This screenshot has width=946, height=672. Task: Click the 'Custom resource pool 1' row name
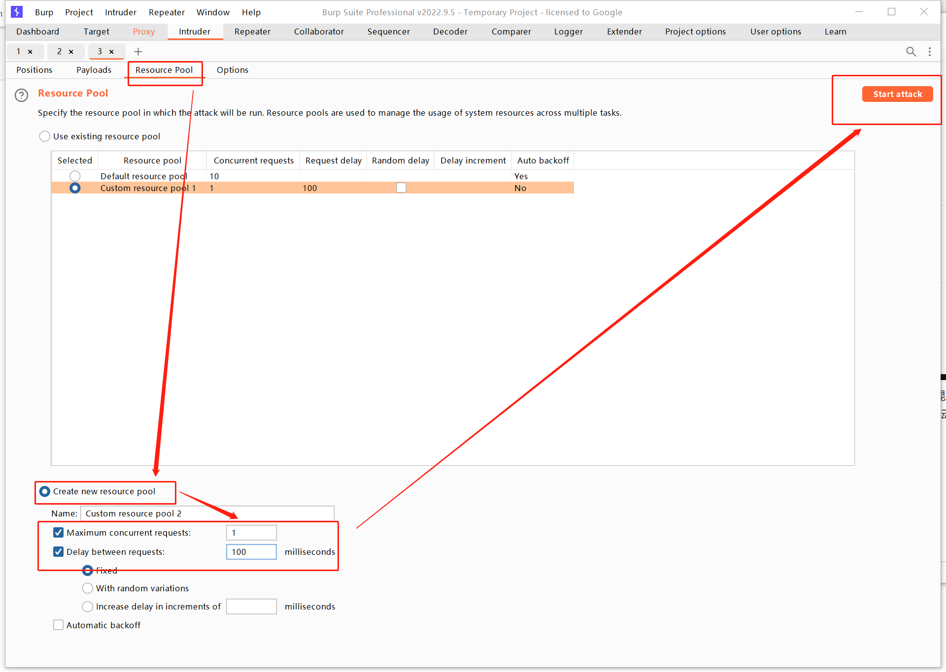pos(148,188)
